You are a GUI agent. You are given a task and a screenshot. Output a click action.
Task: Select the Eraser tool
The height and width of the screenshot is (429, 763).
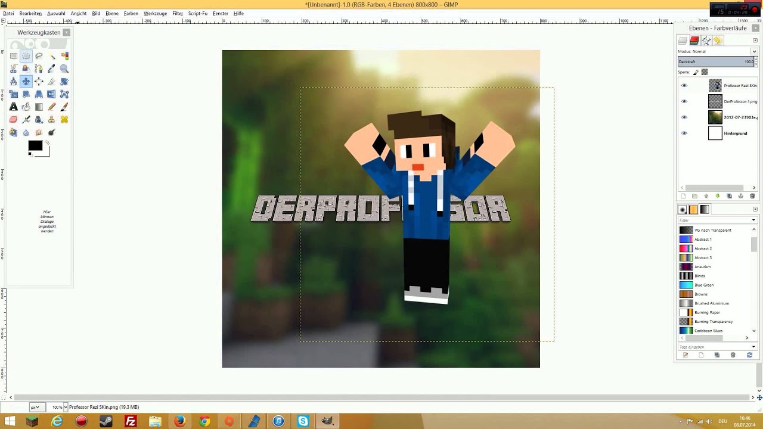pos(14,120)
